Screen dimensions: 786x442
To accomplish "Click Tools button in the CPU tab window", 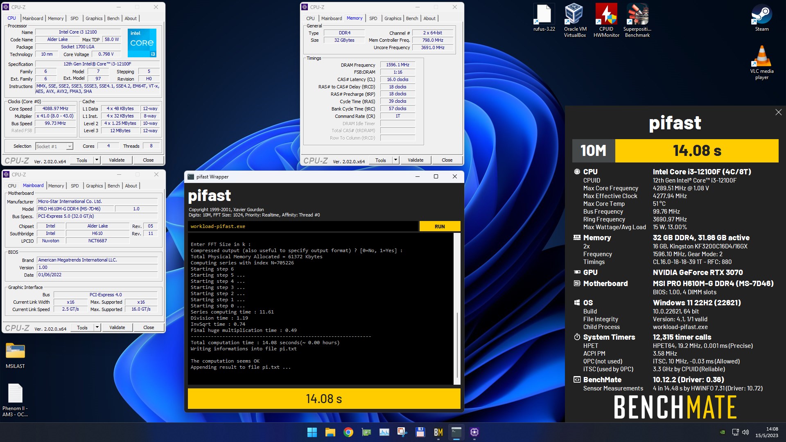I will tap(82, 160).
